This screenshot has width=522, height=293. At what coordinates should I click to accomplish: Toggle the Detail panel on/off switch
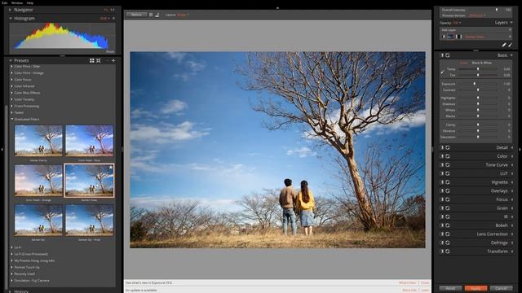click(442, 147)
